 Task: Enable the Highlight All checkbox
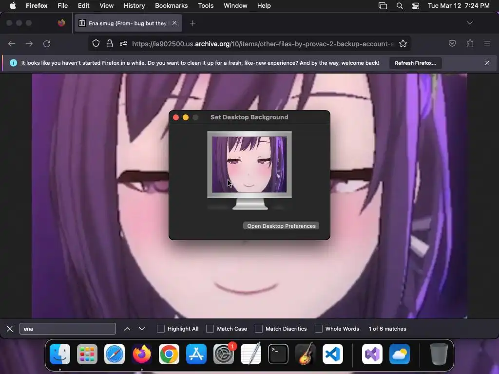coord(161,329)
